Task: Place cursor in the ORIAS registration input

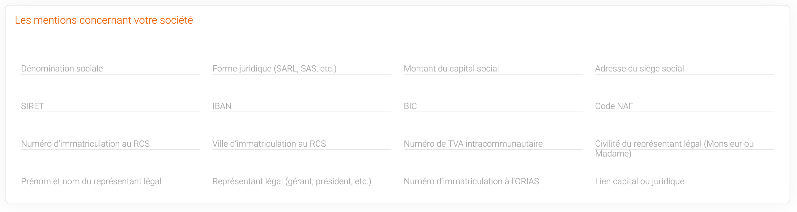Action: [x=493, y=181]
